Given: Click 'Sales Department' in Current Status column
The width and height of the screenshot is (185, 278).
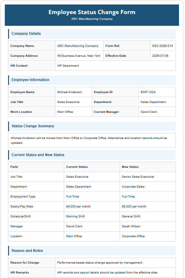Looking at the screenshot, I should [79, 187].
